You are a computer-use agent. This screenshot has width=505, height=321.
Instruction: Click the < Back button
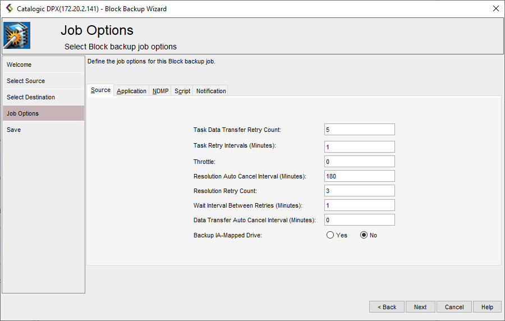coord(387,307)
